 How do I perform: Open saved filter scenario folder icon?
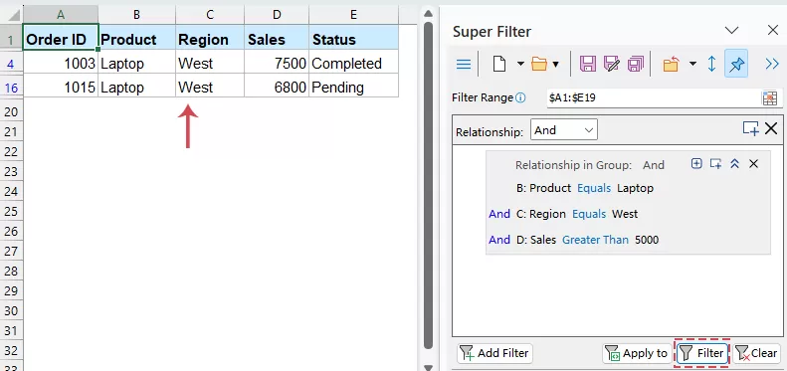tap(539, 65)
